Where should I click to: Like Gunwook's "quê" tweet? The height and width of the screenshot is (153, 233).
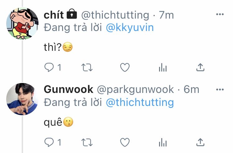pyautogui.click(x=125, y=142)
